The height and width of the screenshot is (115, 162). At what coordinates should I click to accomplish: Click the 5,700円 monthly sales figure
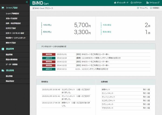82,25
